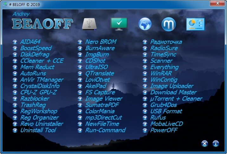The image size is (227, 154).
Task: Open CrystalDiskInfo utility
Action: coord(40,86)
